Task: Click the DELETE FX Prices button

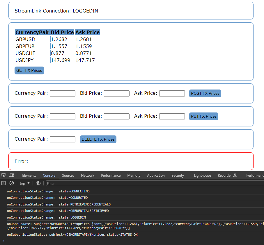Action: pyautogui.click(x=98, y=139)
